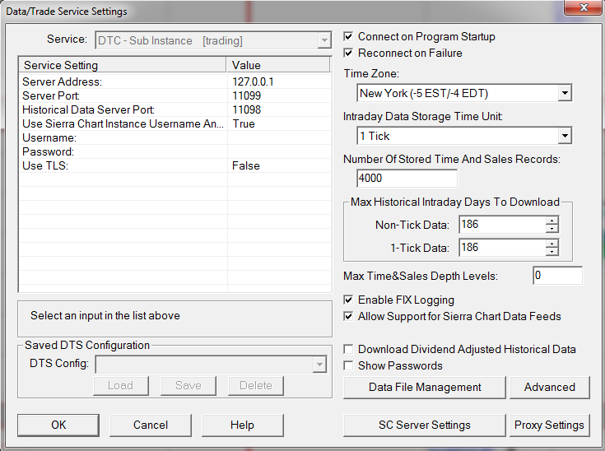Click the Non-Tick Data value field
Screen dimensions: 605x451
point(502,225)
